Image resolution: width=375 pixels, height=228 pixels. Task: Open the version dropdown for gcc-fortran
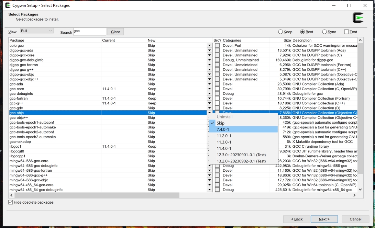tap(210, 98)
